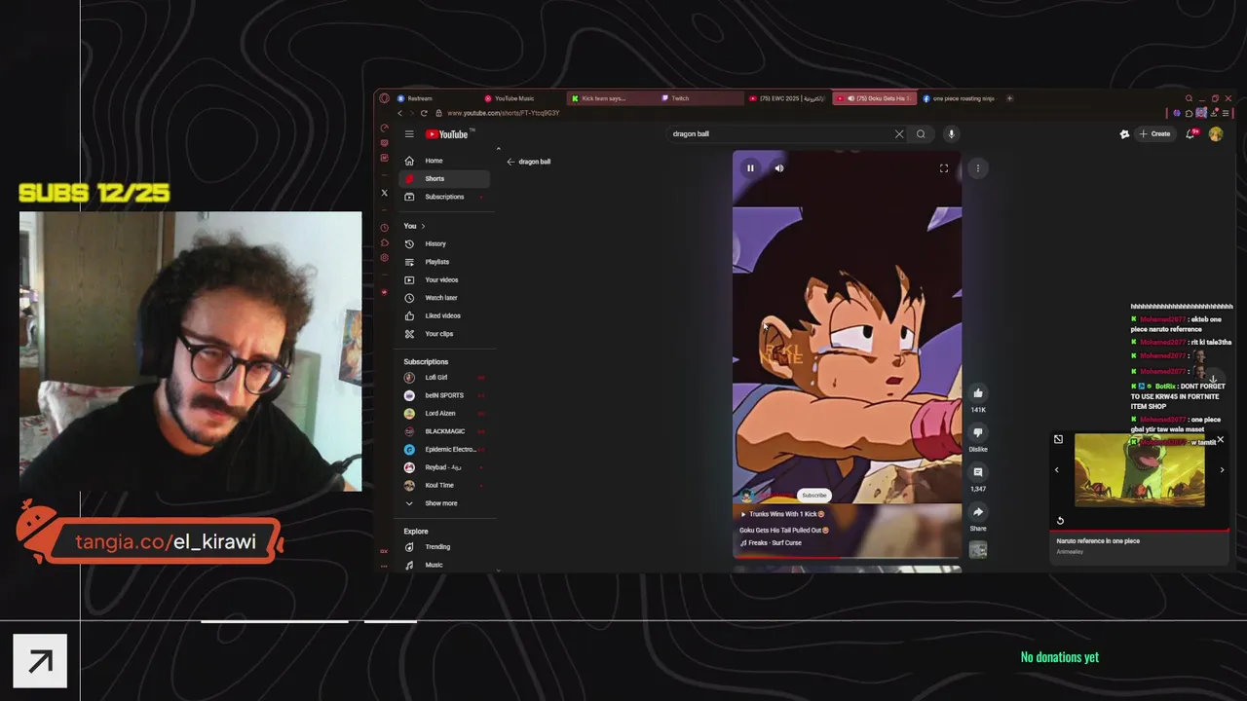
Task: Expand Show more subscriptions
Action: (x=444, y=503)
